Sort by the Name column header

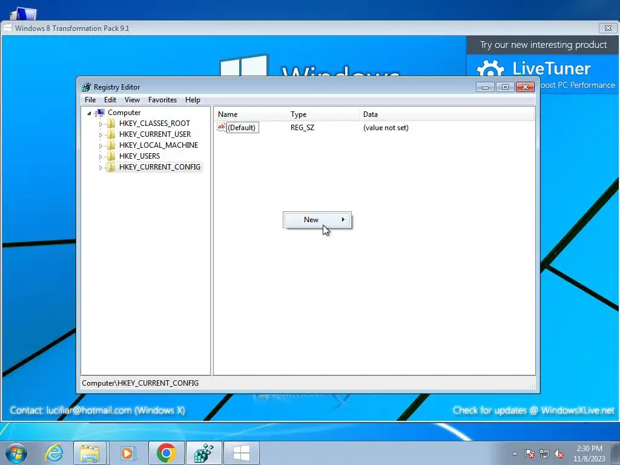[x=250, y=114]
